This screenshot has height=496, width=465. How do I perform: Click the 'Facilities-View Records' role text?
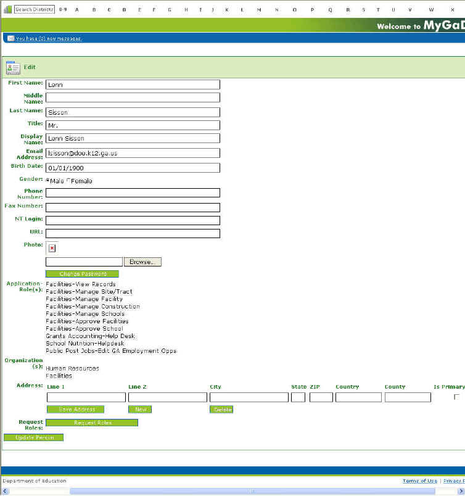tap(81, 284)
